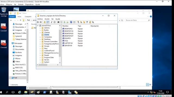The image size is (174, 97).
Task: Click the Task View taskbar icon
Action: (13, 92)
